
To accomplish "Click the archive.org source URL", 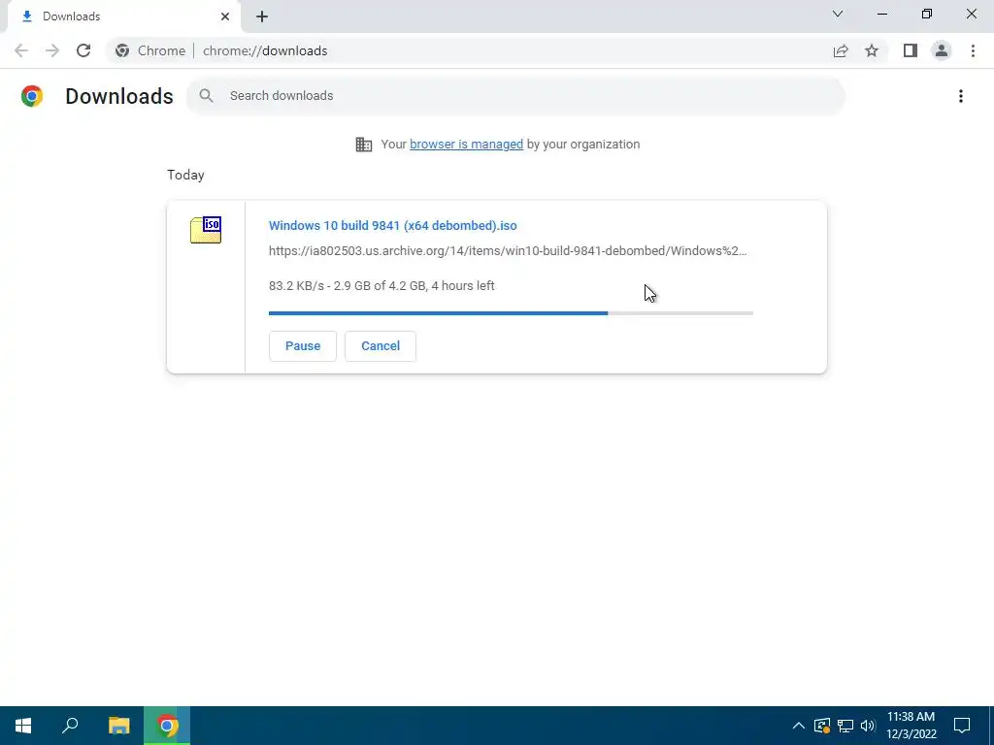I will tap(508, 251).
